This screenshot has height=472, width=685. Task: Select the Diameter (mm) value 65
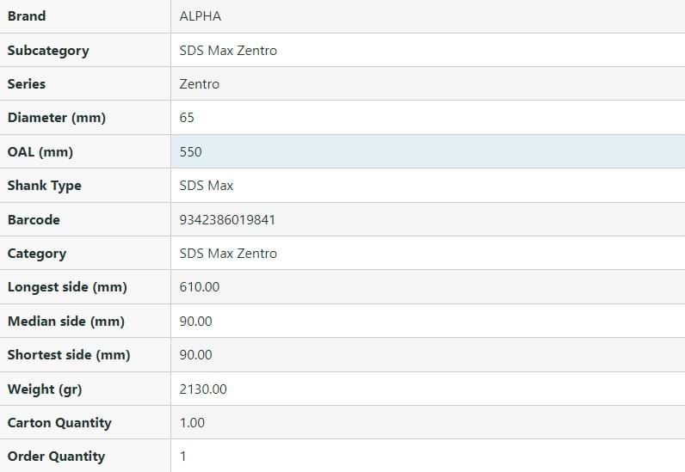click(x=187, y=118)
